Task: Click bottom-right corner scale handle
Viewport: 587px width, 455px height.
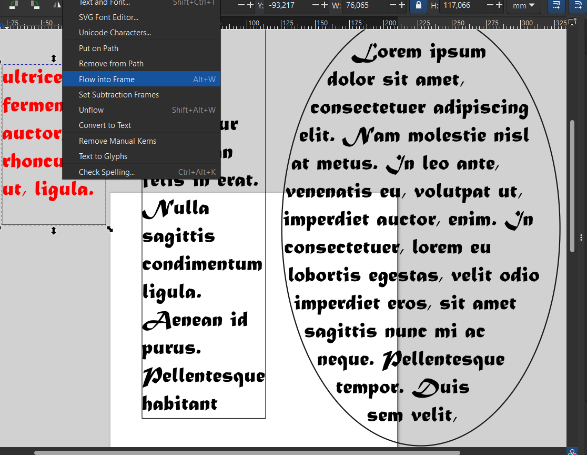Action: point(110,229)
